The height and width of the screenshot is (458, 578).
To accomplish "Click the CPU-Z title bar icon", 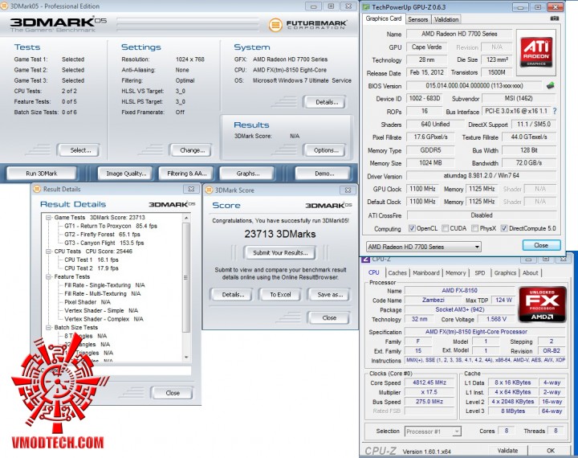I will (365, 259).
